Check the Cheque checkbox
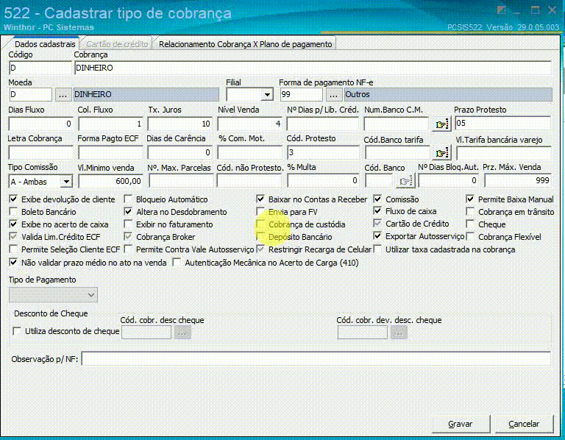565x440 pixels. (470, 224)
